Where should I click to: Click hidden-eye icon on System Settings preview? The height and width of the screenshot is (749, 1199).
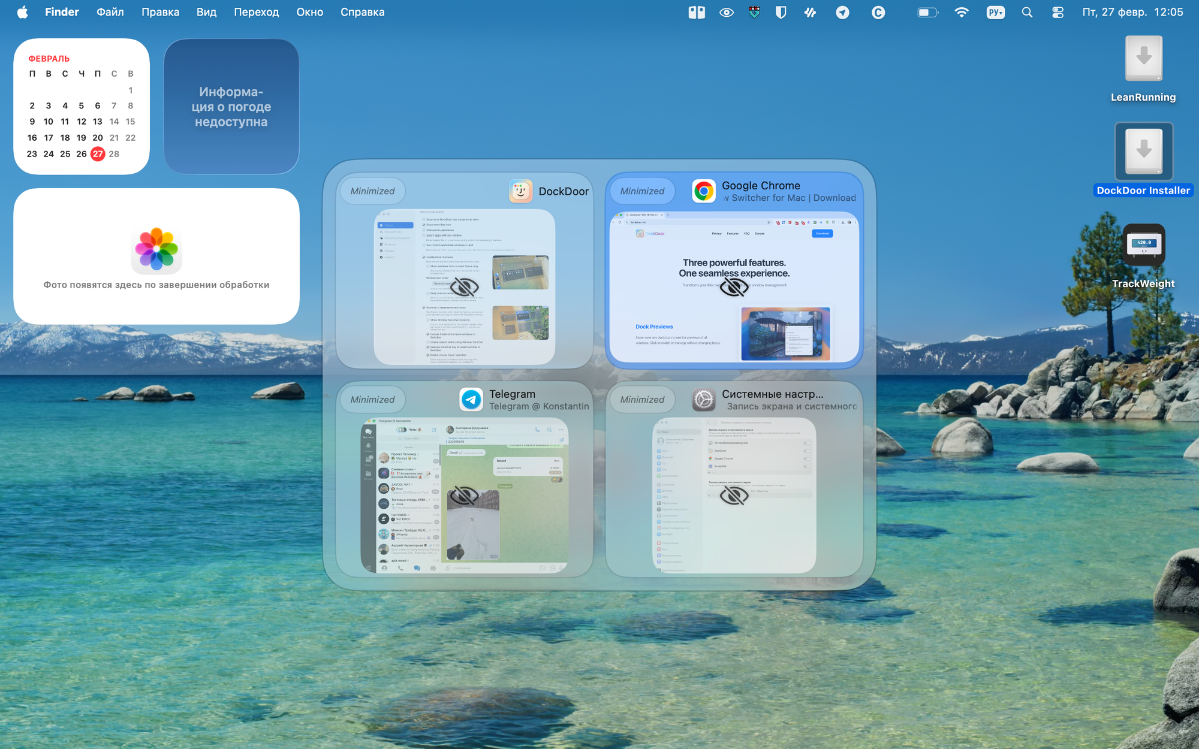tap(734, 496)
